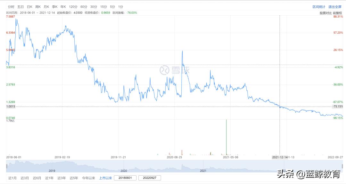Grab the right handle of range navigator
Image resolution: width=346 pixels, height=184 pixels.
coord(342,166)
